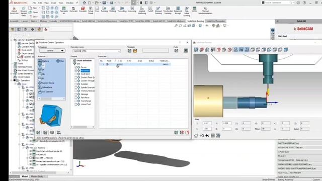Click the Home position icon in Machine Preview

click(196, 136)
